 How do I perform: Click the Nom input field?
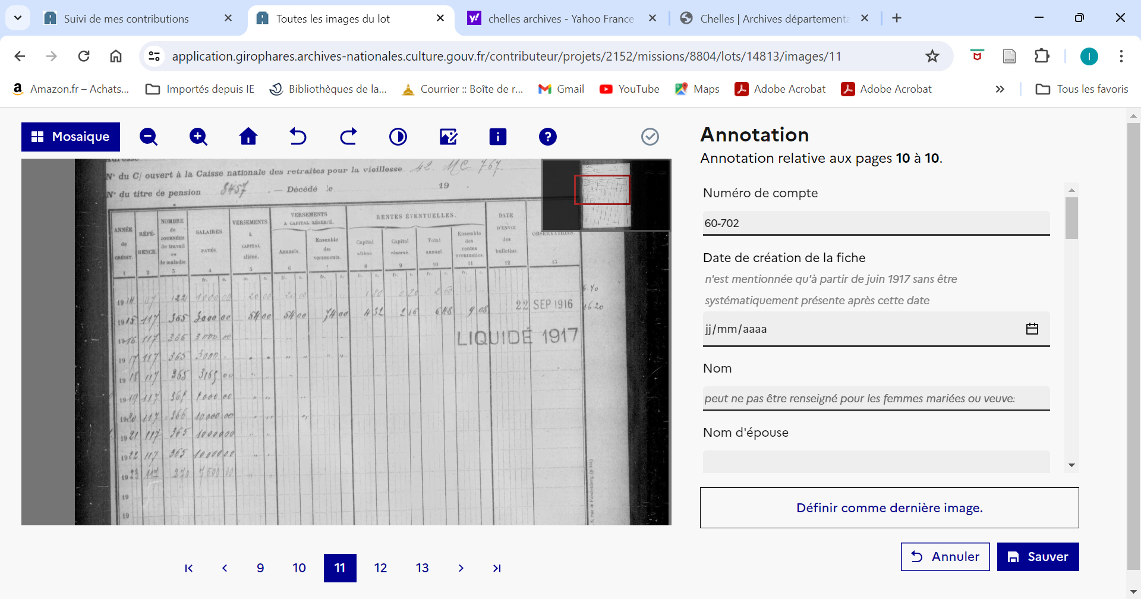[876, 398]
